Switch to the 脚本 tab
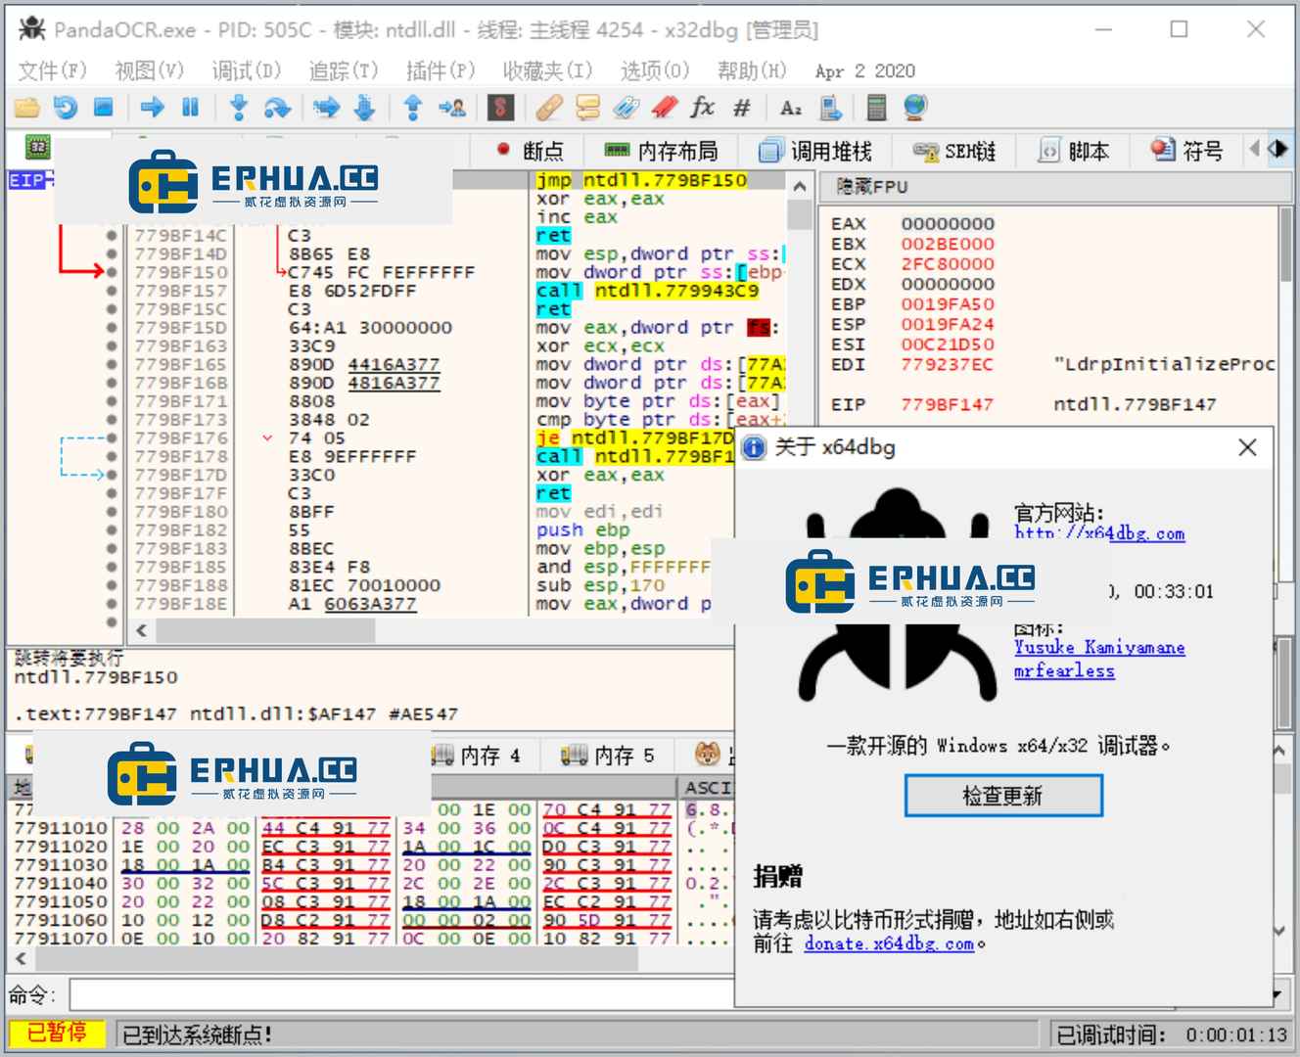Screen dimensions: 1300x1057 (x=1074, y=151)
